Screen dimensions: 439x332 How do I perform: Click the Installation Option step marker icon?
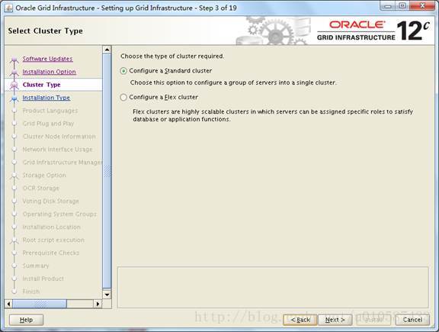pyautogui.click(x=14, y=73)
